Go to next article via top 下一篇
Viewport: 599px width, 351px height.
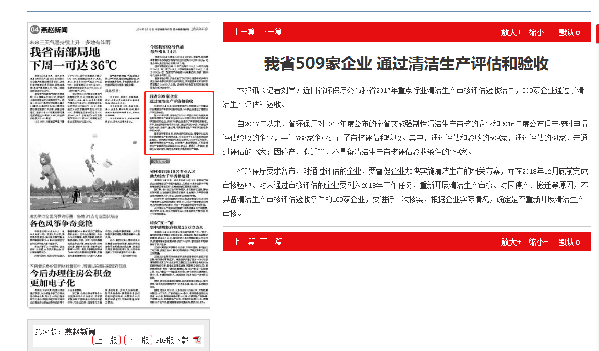pos(271,32)
